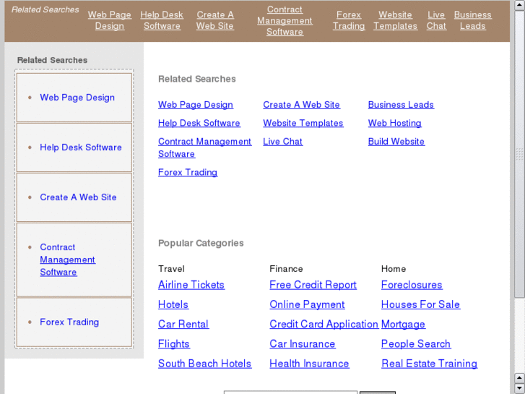
Task: Open Help Desk Software in top bar
Action: 162,20
